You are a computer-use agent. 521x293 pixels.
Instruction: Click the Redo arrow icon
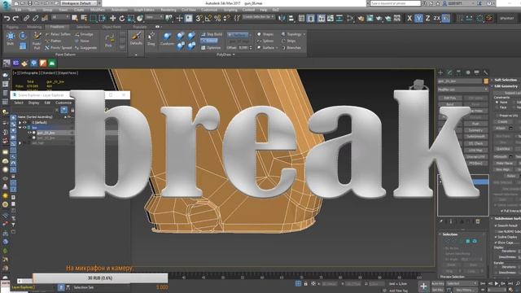click(15, 18)
